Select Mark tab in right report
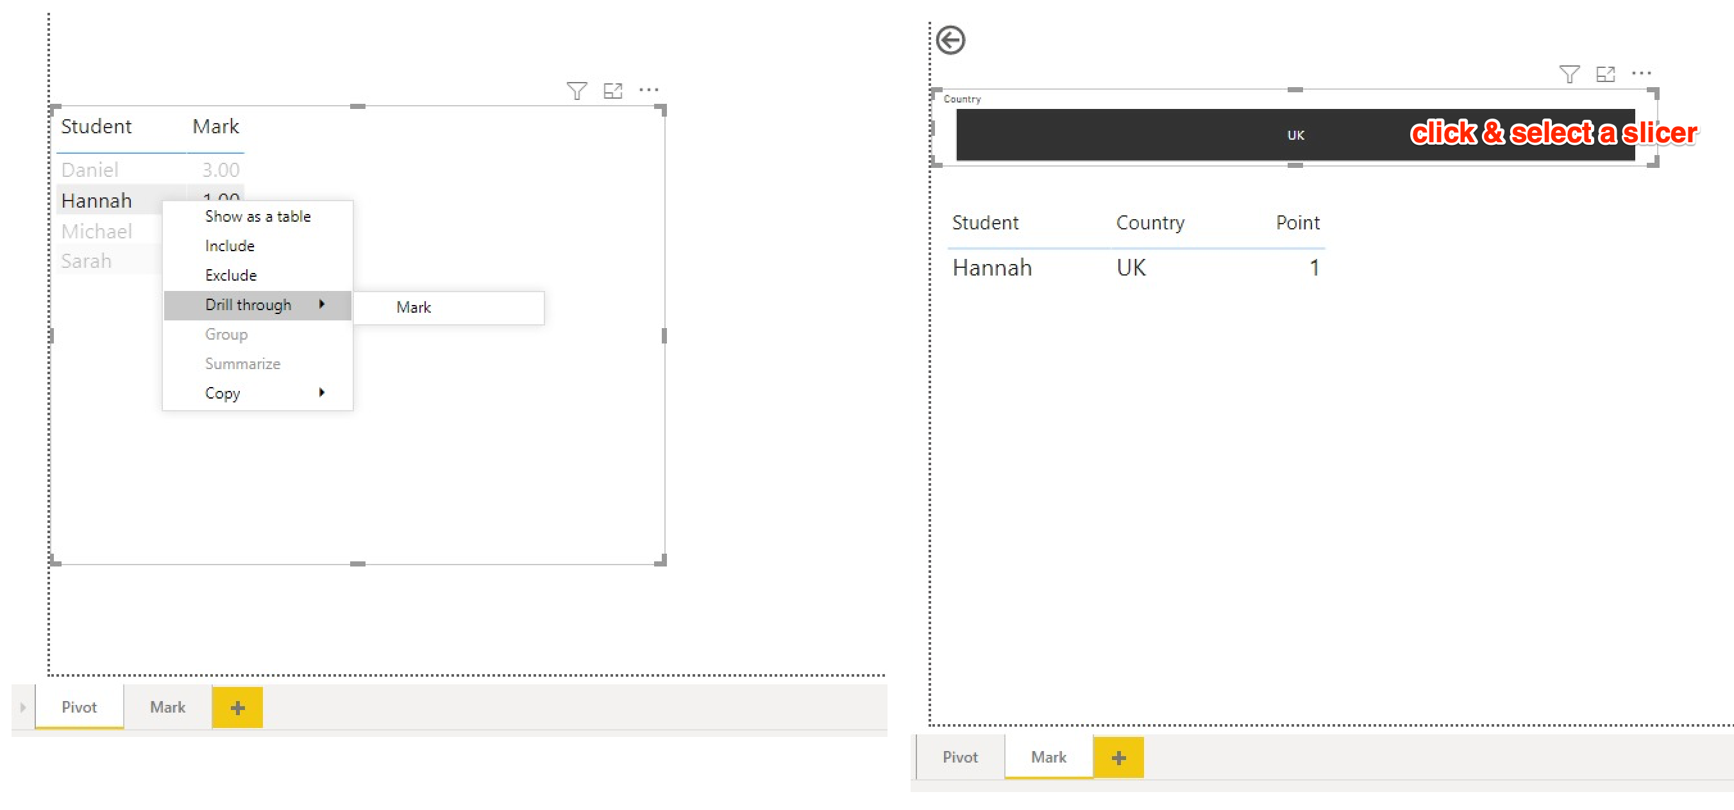The width and height of the screenshot is (1734, 810). tap(1048, 757)
